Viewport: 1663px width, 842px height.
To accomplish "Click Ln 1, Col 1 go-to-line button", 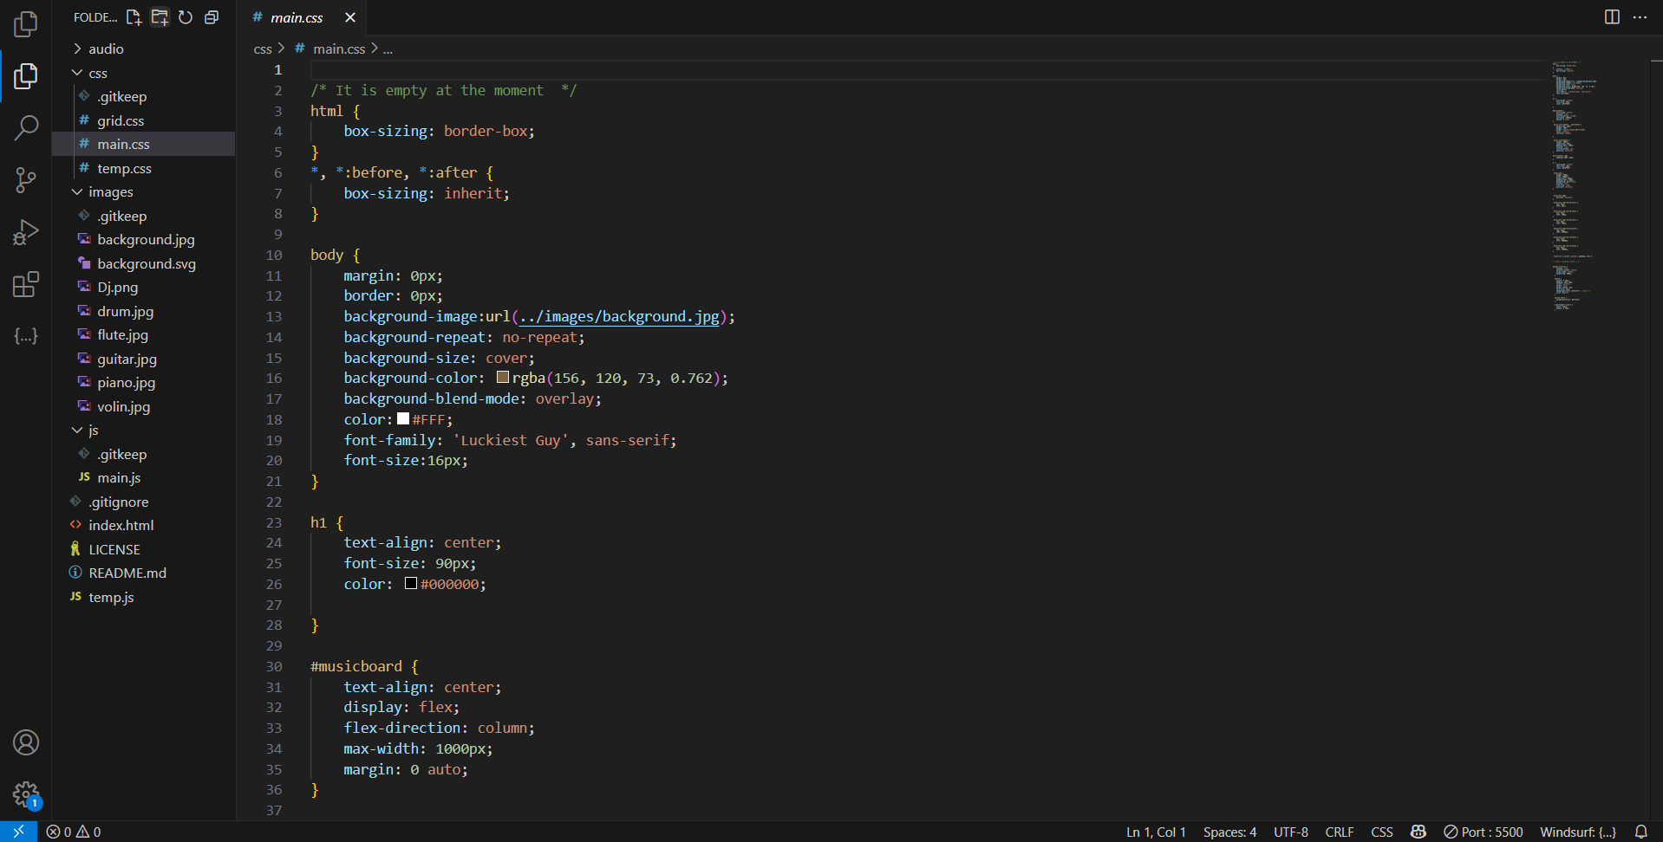I will click(x=1156, y=832).
